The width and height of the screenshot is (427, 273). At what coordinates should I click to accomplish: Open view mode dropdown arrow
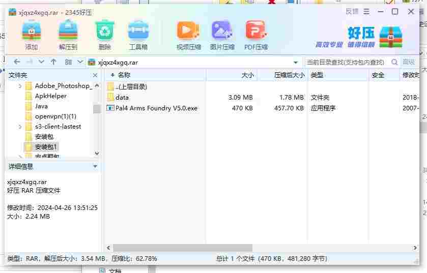(80, 62)
